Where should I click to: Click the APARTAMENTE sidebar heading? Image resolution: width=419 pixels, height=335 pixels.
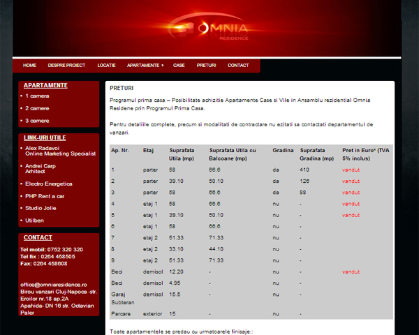[x=45, y=85]
